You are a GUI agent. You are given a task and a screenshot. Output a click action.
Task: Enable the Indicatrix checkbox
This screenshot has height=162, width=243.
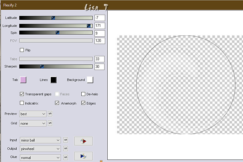tap(22, 103)
